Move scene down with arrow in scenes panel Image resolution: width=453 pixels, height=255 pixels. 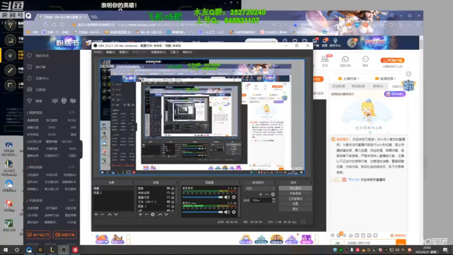[116, 215]
